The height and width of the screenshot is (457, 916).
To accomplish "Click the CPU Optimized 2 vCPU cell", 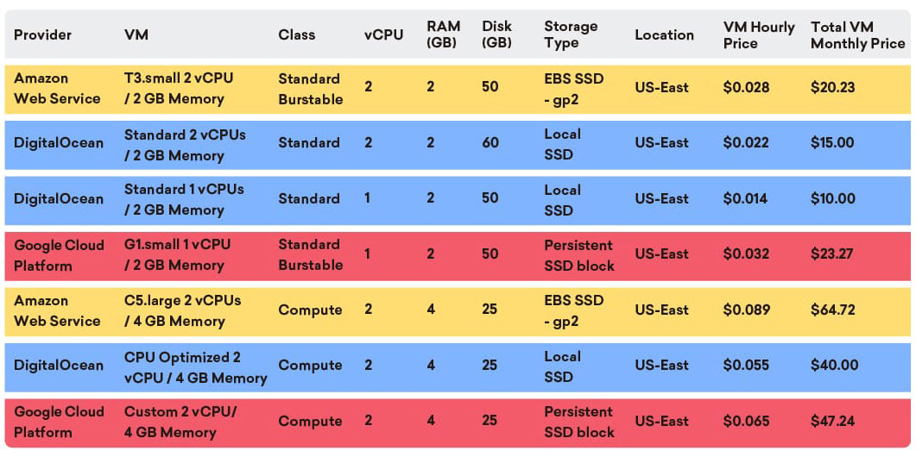I will point(195,366).
